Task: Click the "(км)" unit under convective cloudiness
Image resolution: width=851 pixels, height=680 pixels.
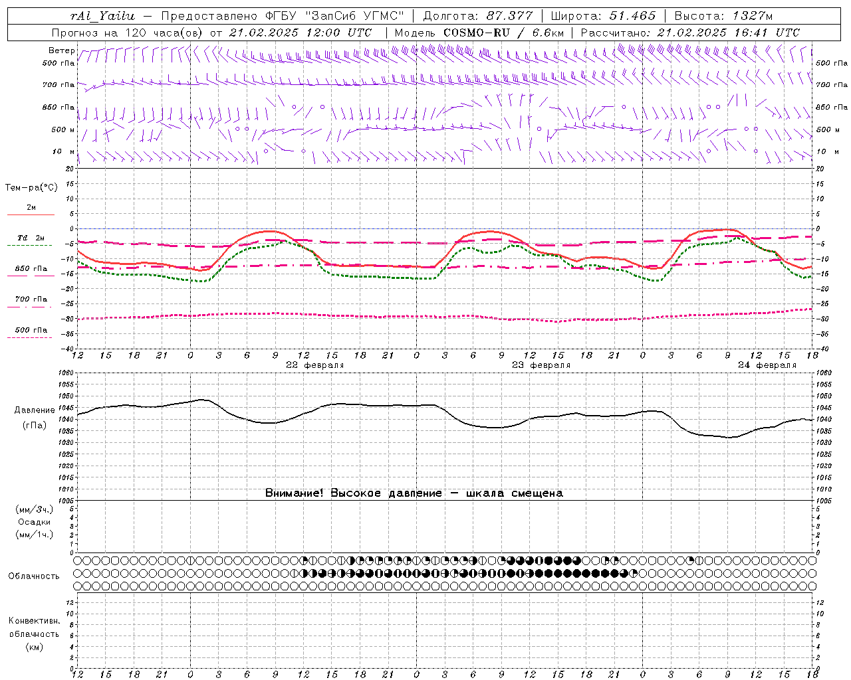Action: coord(35,647)
